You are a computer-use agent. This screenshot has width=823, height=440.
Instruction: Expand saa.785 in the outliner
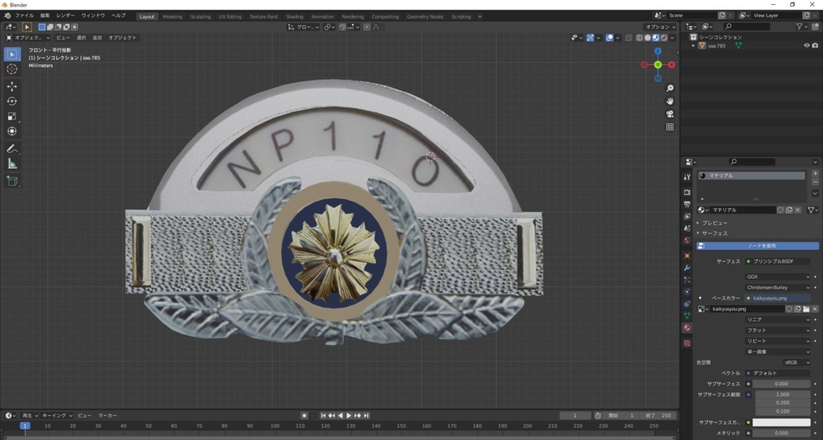694,46
